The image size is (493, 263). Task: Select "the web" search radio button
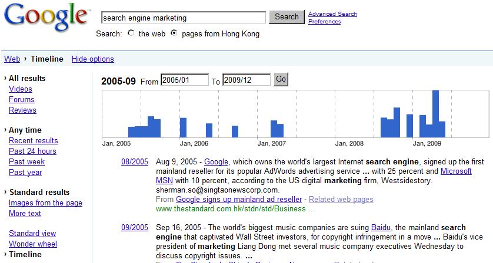[131, 33]
